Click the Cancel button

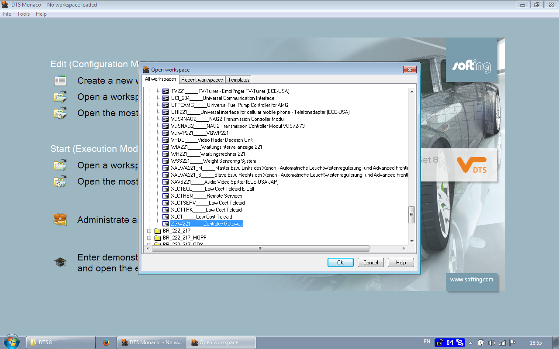pos(371,262)
